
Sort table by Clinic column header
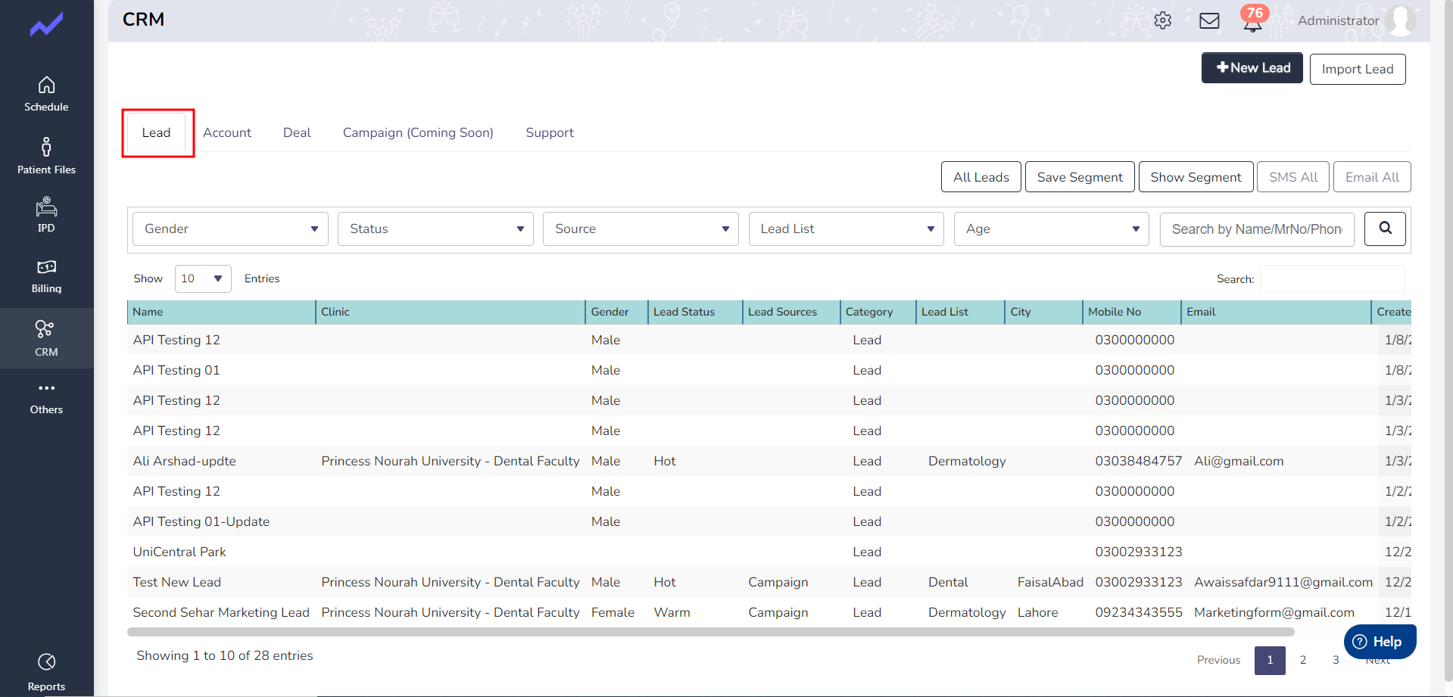(x=451, y=312)
